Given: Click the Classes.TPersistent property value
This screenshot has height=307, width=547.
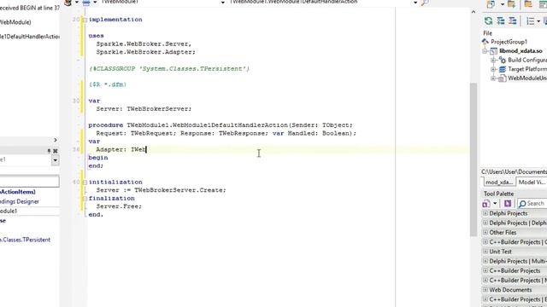Looking at the screenshot, I should [x=25, y=240].
